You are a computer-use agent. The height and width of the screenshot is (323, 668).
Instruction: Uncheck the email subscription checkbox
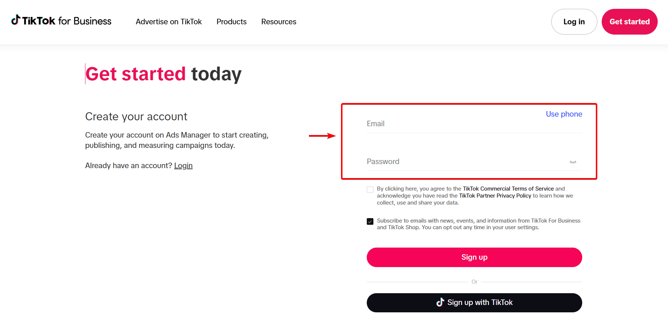coord(370,221)
